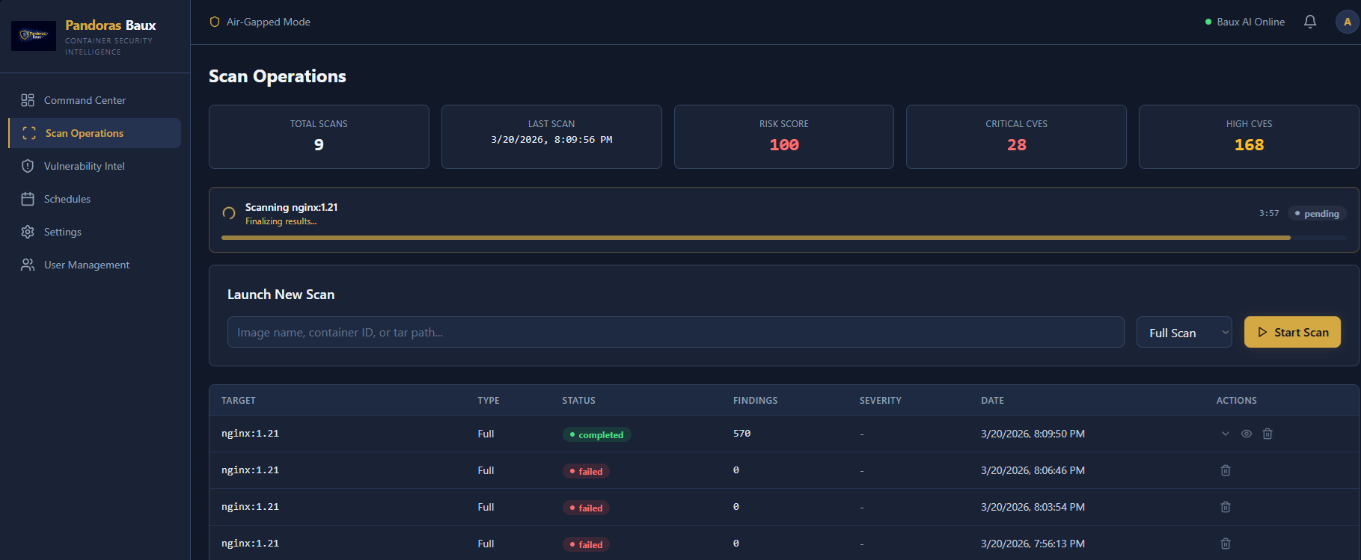The image size is (1361, 560).
Task: Sort by the STATUS column header
Action: pyautogui.click(x=579, y=401)
